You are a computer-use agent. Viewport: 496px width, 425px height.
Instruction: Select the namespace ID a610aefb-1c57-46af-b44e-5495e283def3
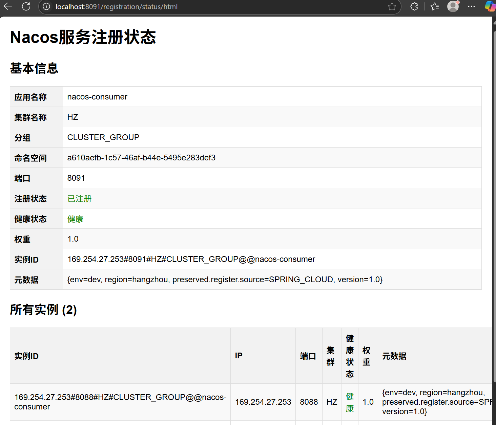pyautogui.click(x=141, y=158)
